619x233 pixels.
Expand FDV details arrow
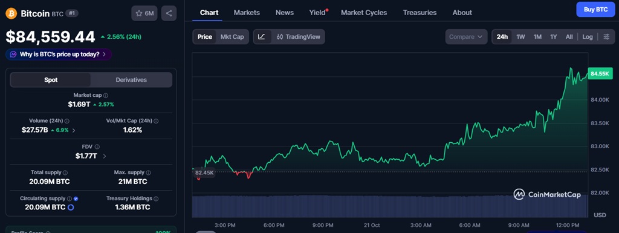[x=104, y=156]
